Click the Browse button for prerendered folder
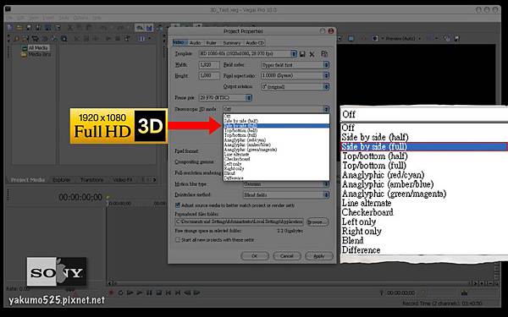Image resolution: width=508 pixels, height=317 pixels. click(317, 221)
